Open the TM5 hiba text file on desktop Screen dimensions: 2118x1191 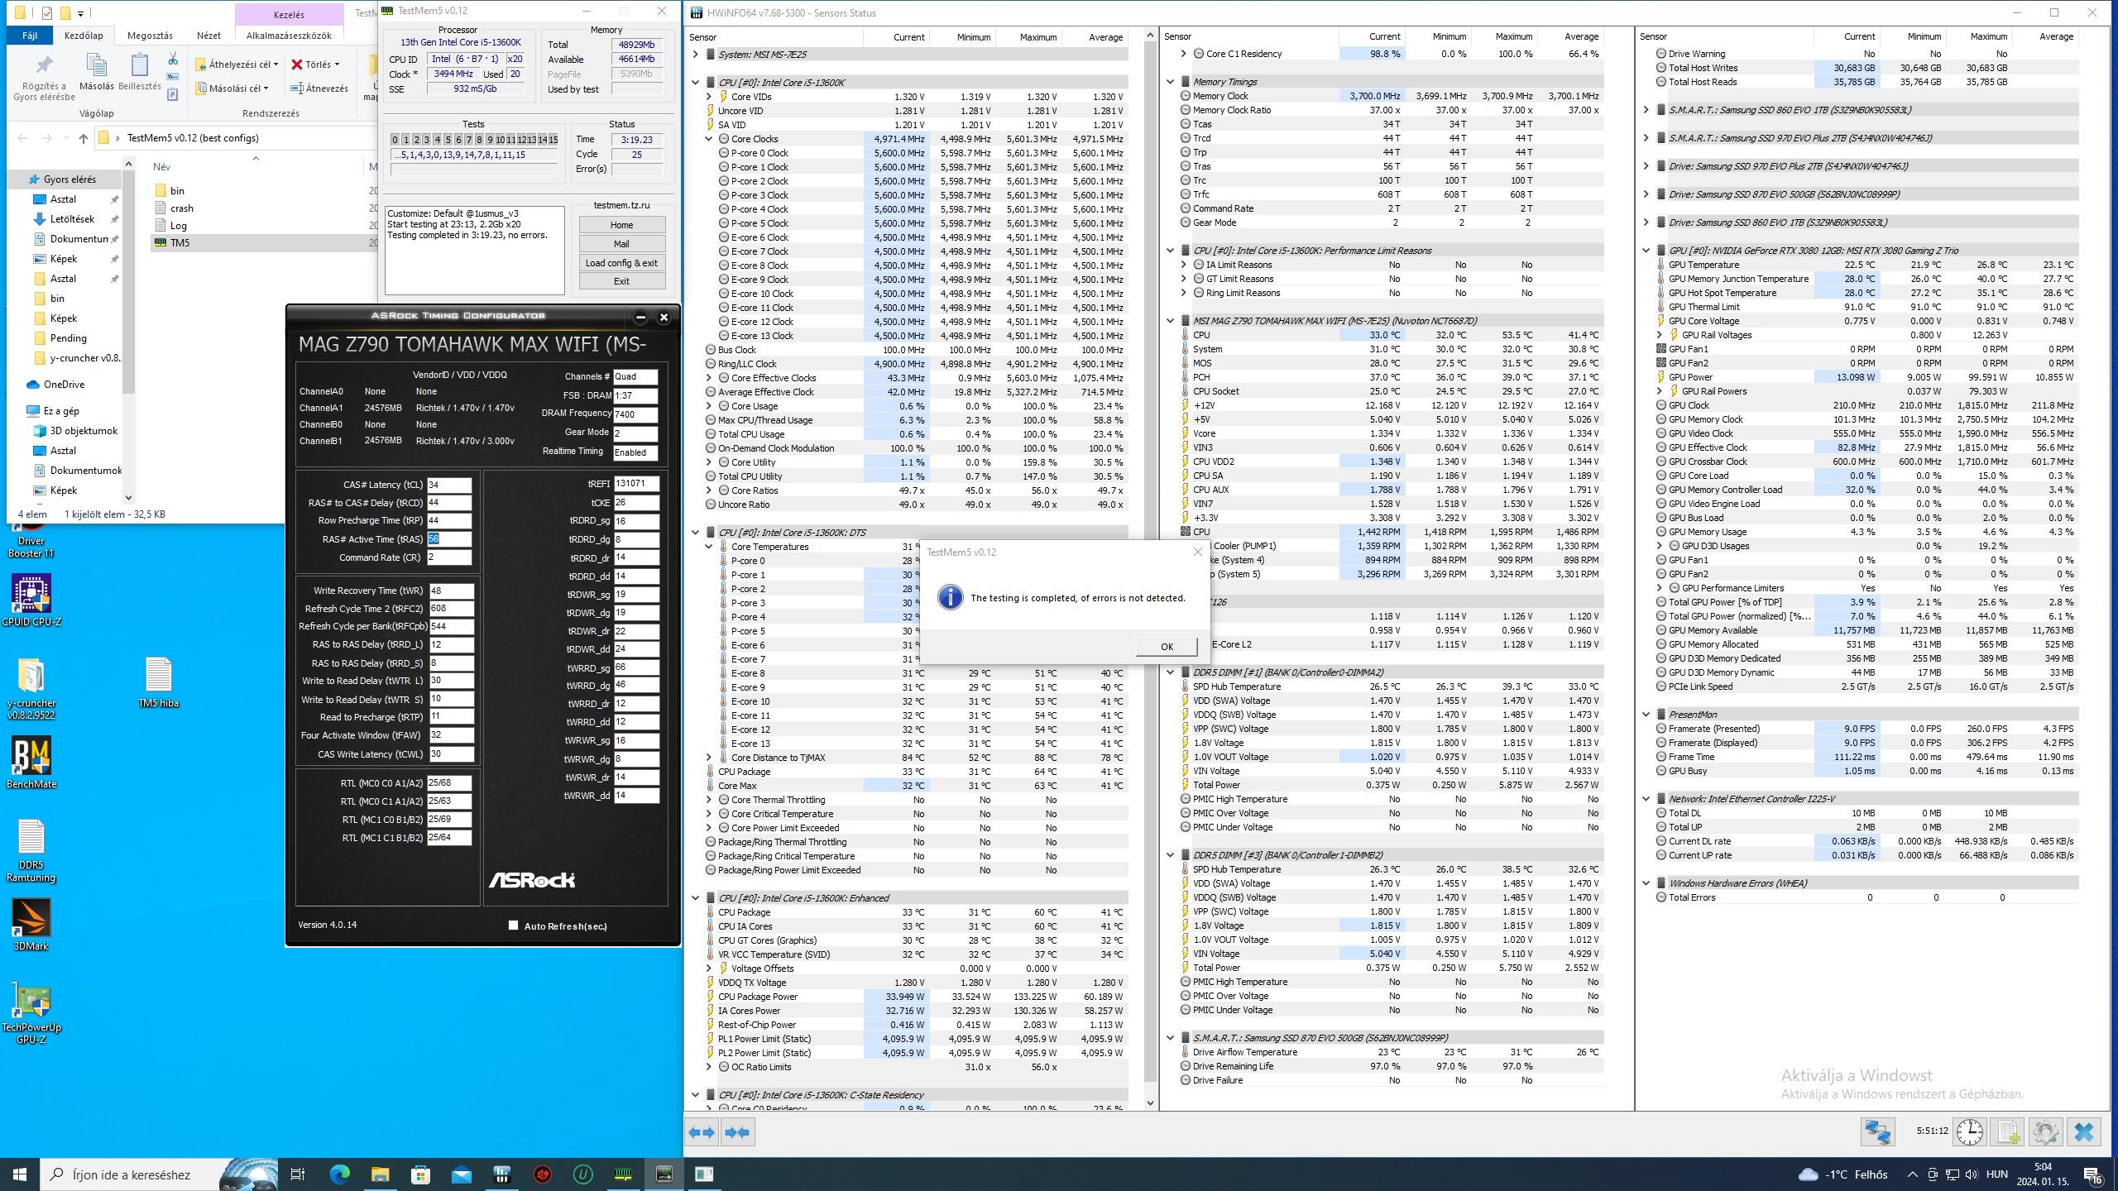(158, 682)
